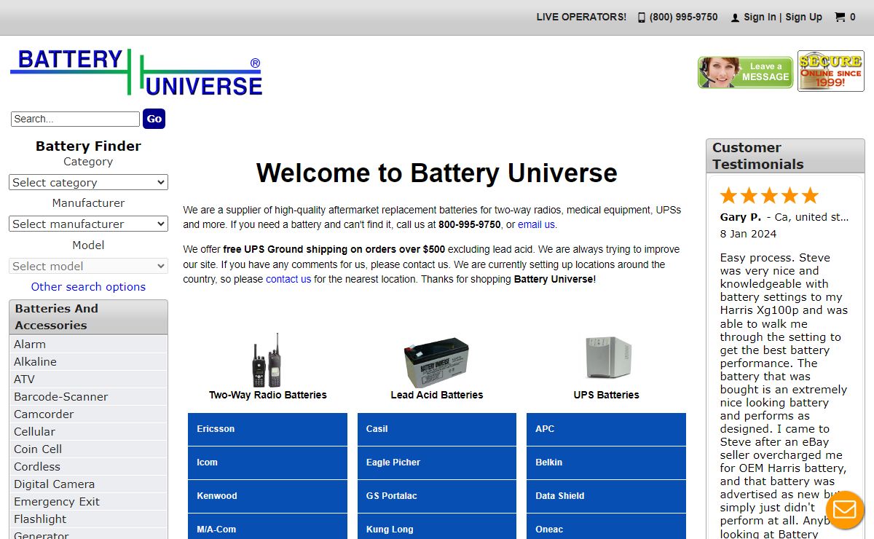This screenshot has width=874, height=539.
Task: Click the reviewer name Gary P.
Action: tap(741, 217)
